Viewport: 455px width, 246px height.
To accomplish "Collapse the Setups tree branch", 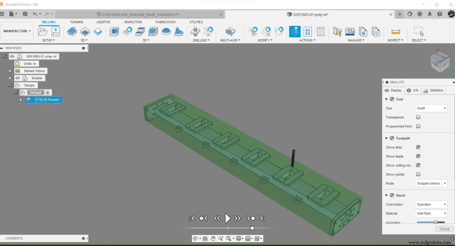I will point(10,85).
